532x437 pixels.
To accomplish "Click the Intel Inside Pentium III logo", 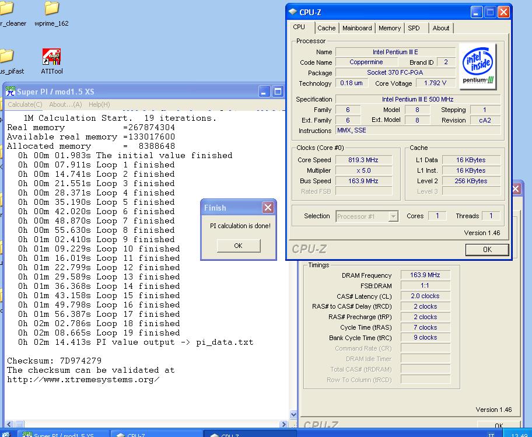I will (x=478, y=67).
